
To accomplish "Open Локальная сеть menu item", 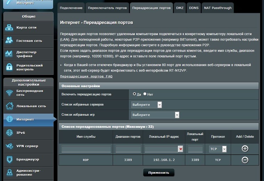I will (28, 106).
